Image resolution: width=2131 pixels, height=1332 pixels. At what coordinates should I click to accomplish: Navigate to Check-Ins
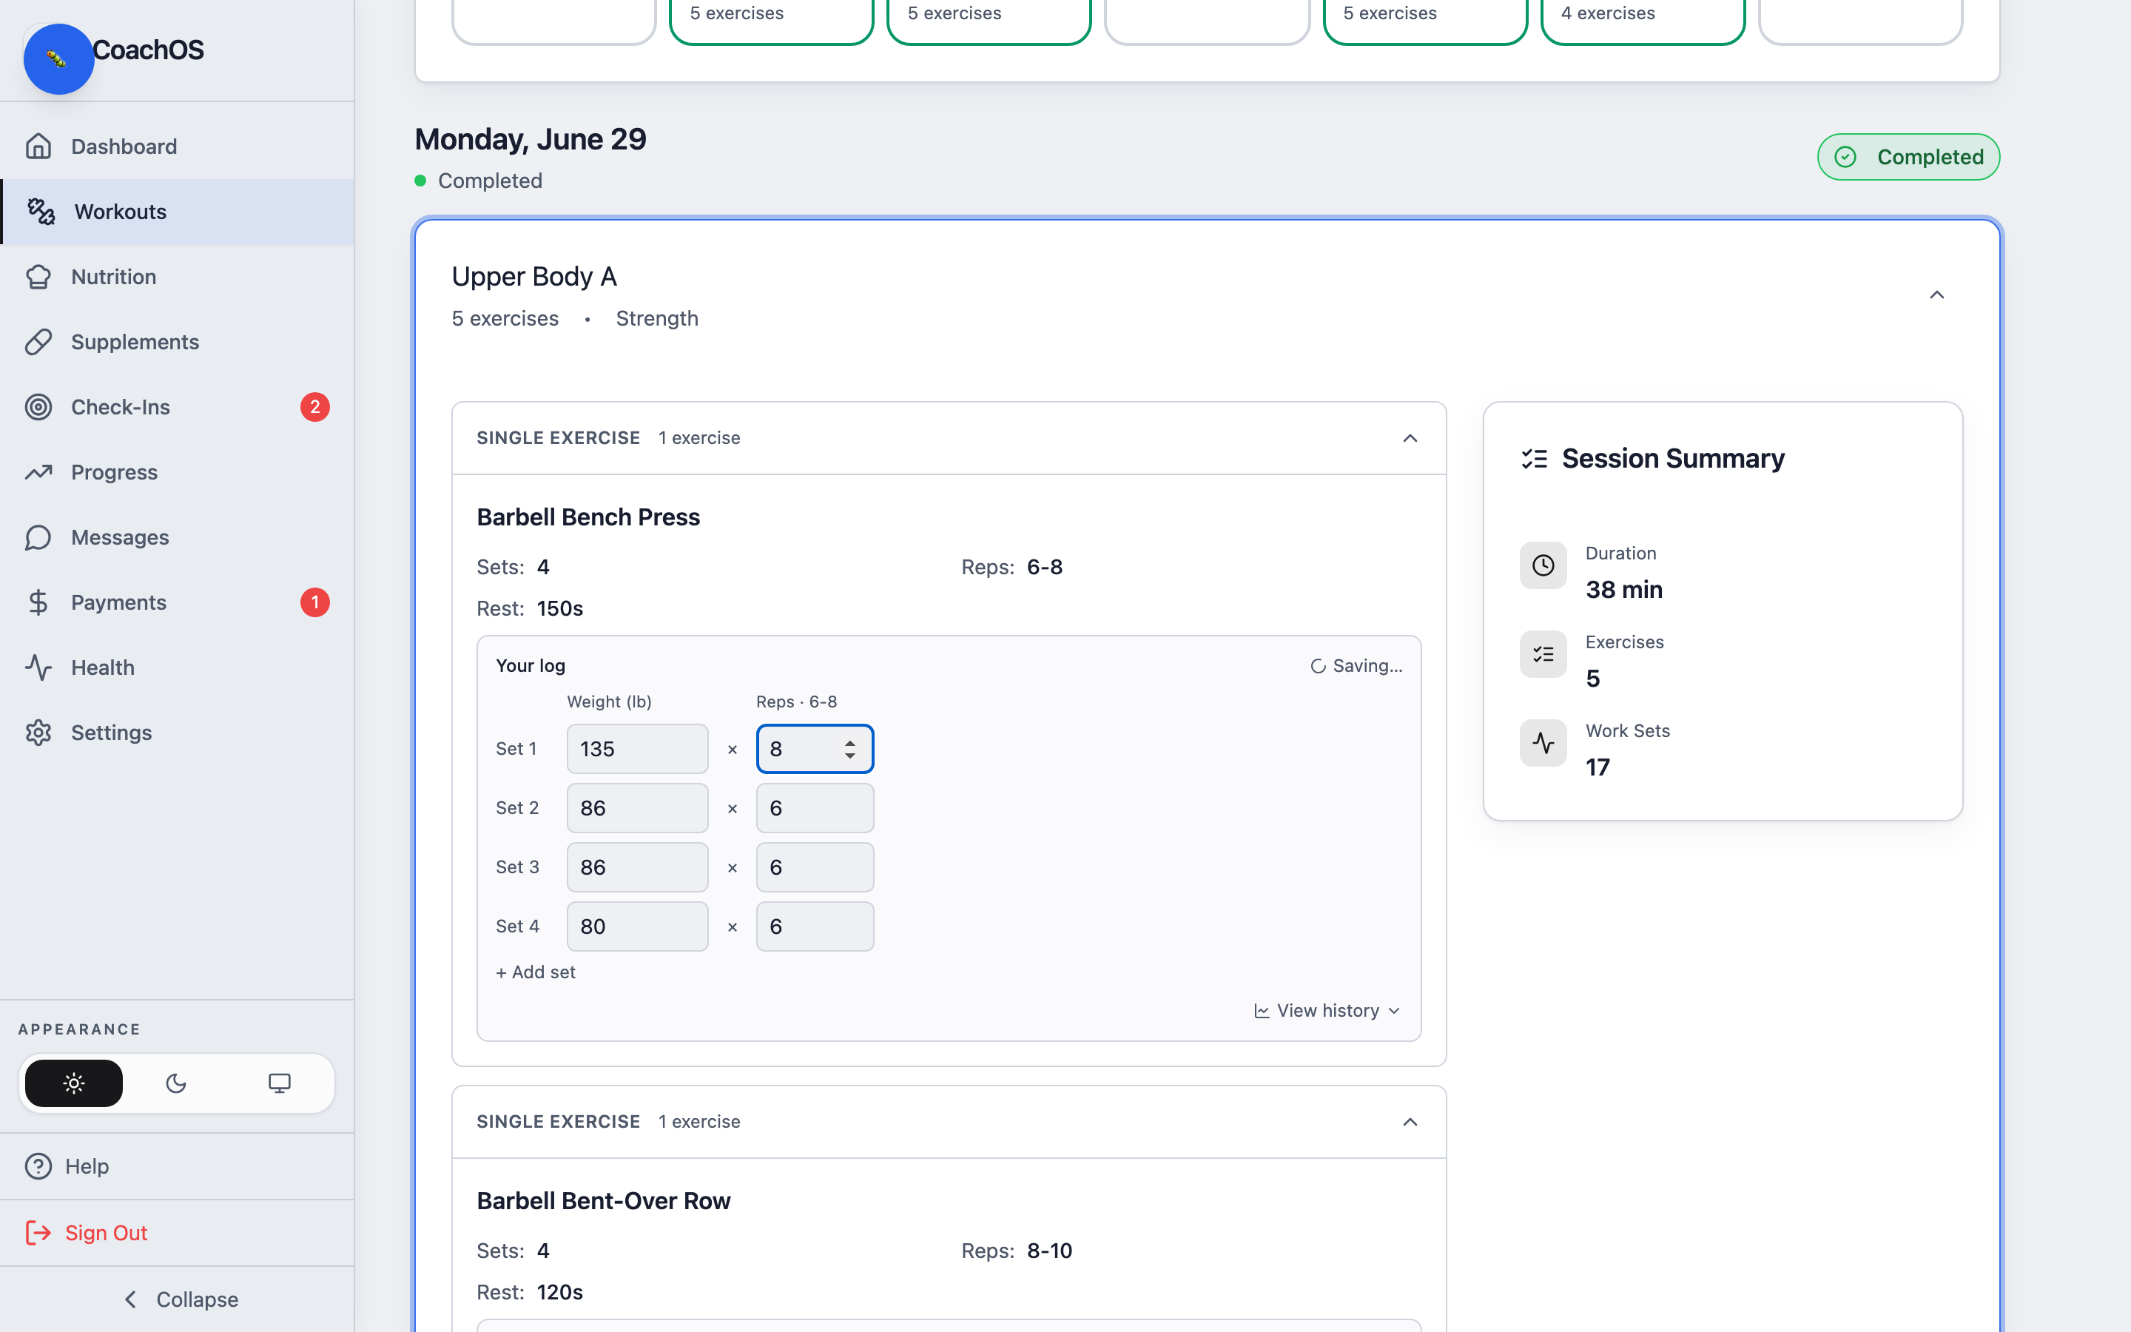(177, 407)
